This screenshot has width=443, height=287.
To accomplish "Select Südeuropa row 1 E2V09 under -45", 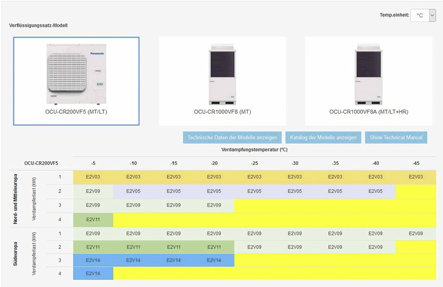I will (x=416, y=233).
